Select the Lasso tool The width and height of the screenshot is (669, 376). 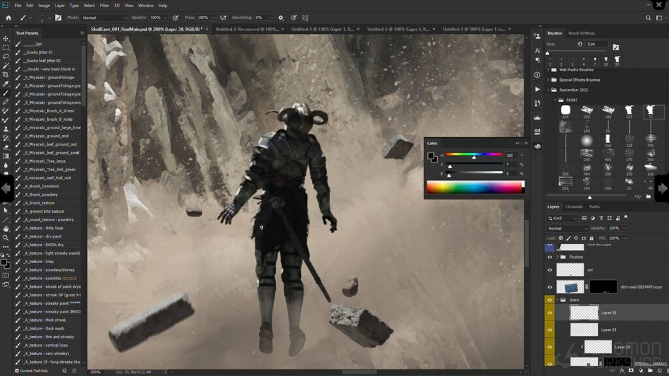coord(5,56)
